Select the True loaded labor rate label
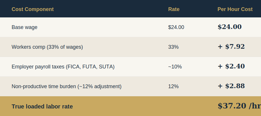This screenshot has height=116, width=261. click(x=42, y=106)
